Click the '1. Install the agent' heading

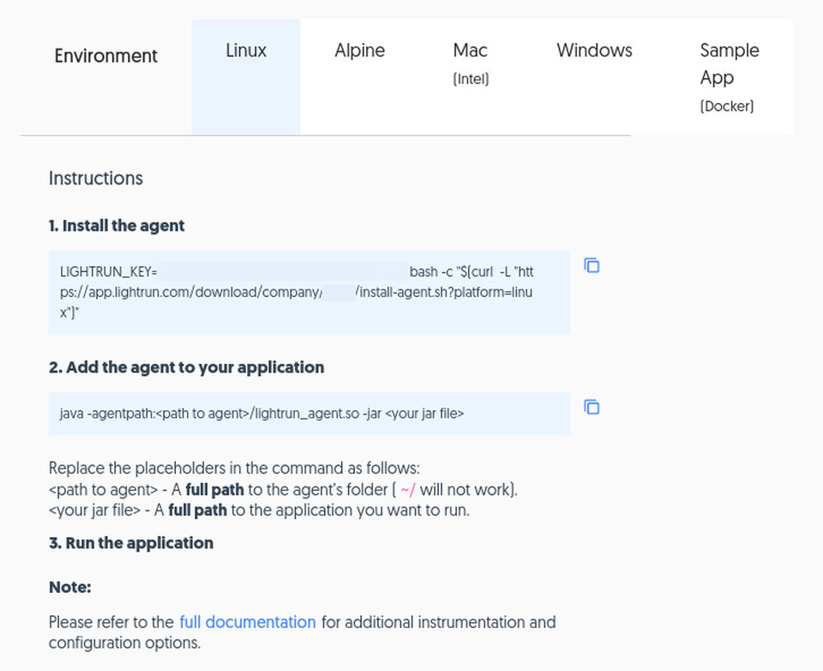coord(117,226)
